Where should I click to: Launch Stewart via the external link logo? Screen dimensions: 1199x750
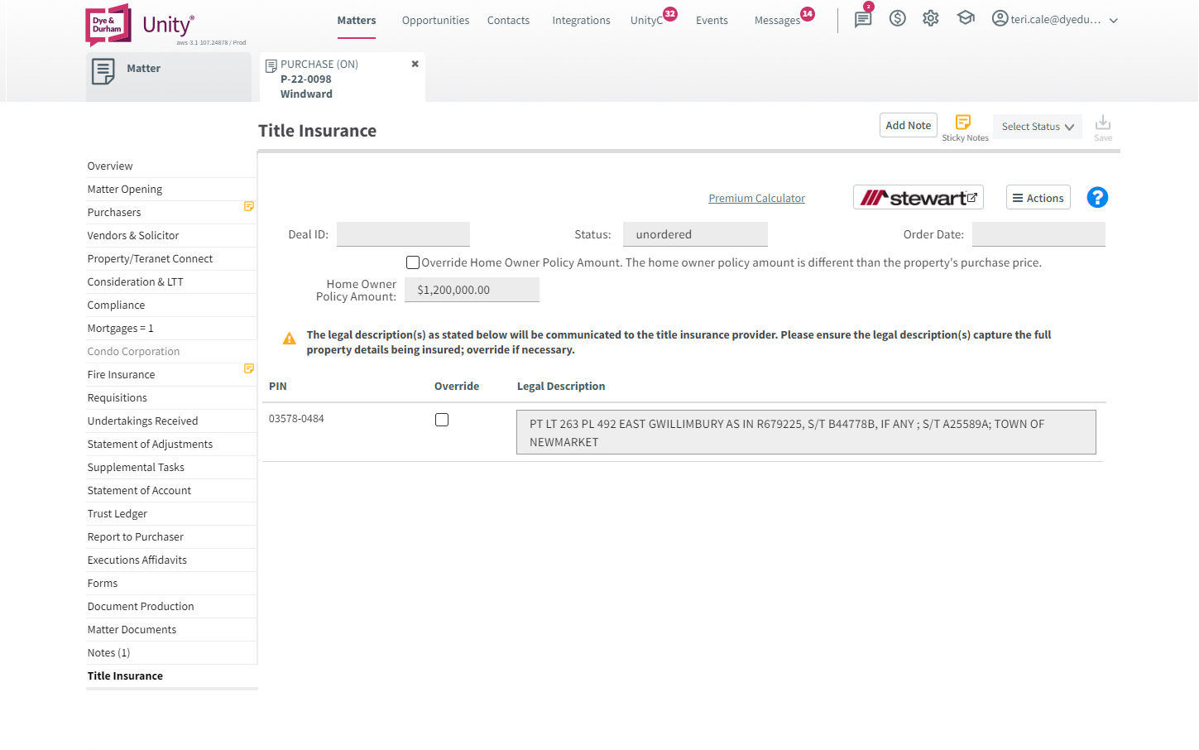tap(918, 196)
